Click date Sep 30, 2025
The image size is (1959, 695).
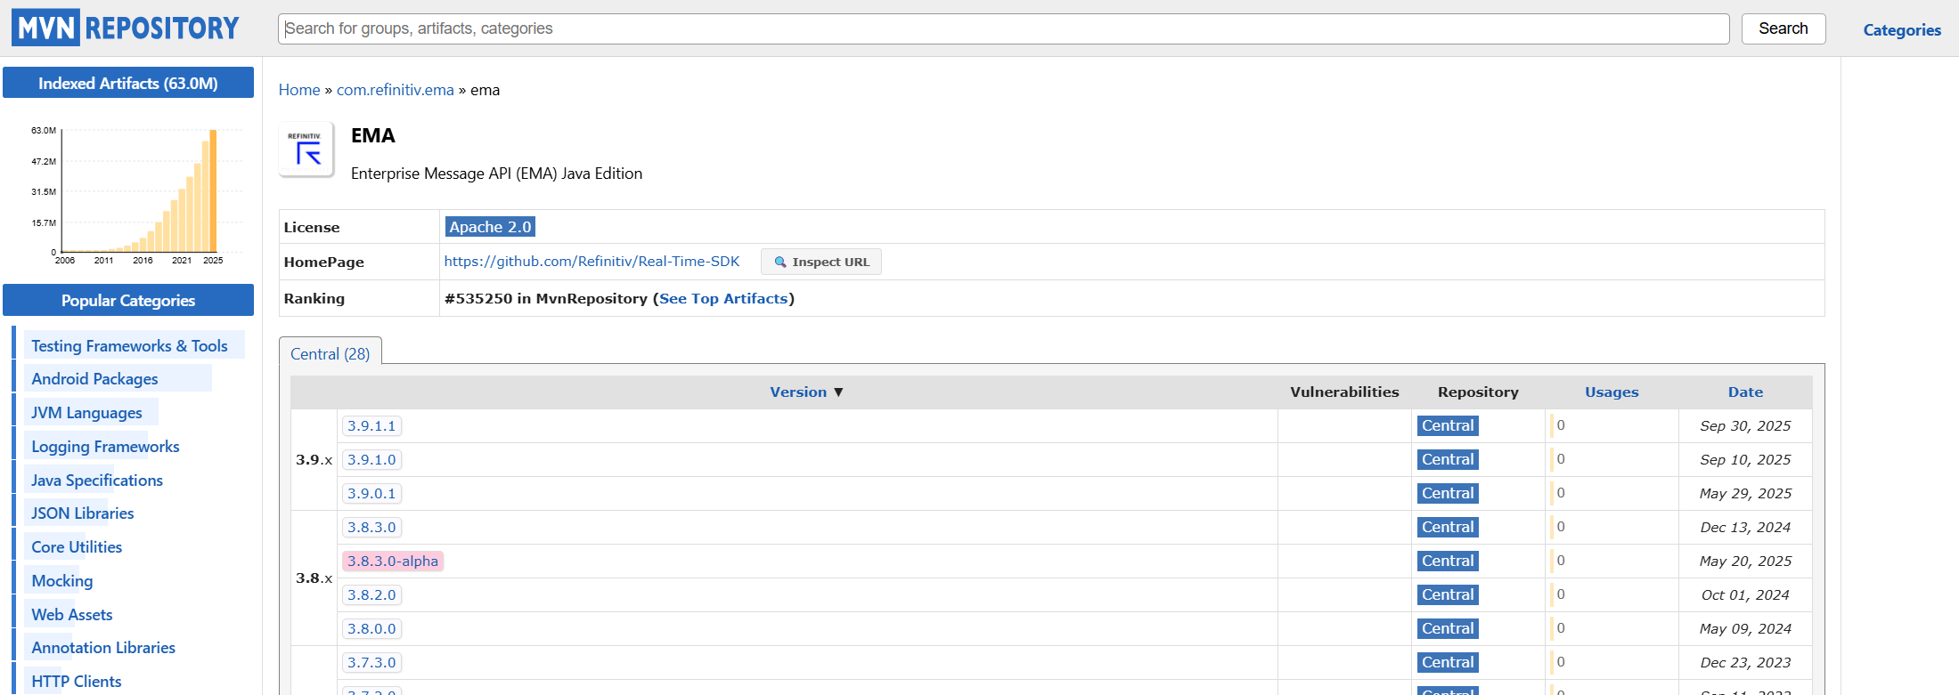[x=1745, y=426]
